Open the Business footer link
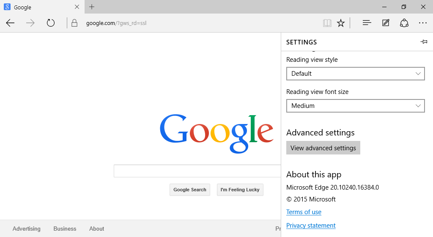Screen dimensions: 433x237 (x=65, y=229)
